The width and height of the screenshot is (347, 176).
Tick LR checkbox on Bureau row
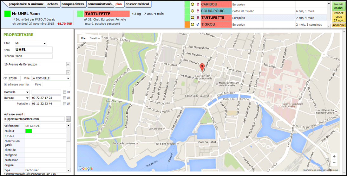(65, 98)
